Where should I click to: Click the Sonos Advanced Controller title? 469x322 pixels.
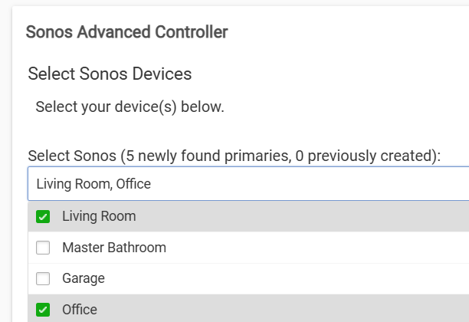pyautogui.click(x=126, y=32)
